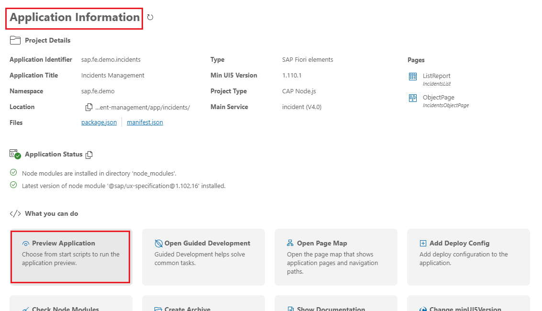Click the SAP Fiori elements type value
This screenshot has width=542, height=311.
(308, 59)
